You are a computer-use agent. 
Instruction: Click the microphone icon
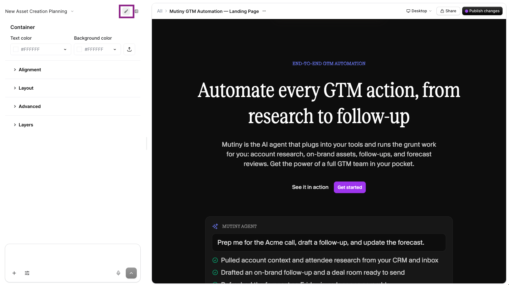tap(118, 273)
